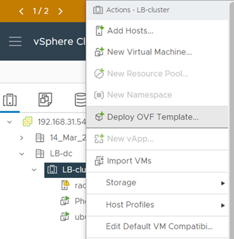Click the LB-dc datacenter icon
The image size is (234, 239).
40,154
